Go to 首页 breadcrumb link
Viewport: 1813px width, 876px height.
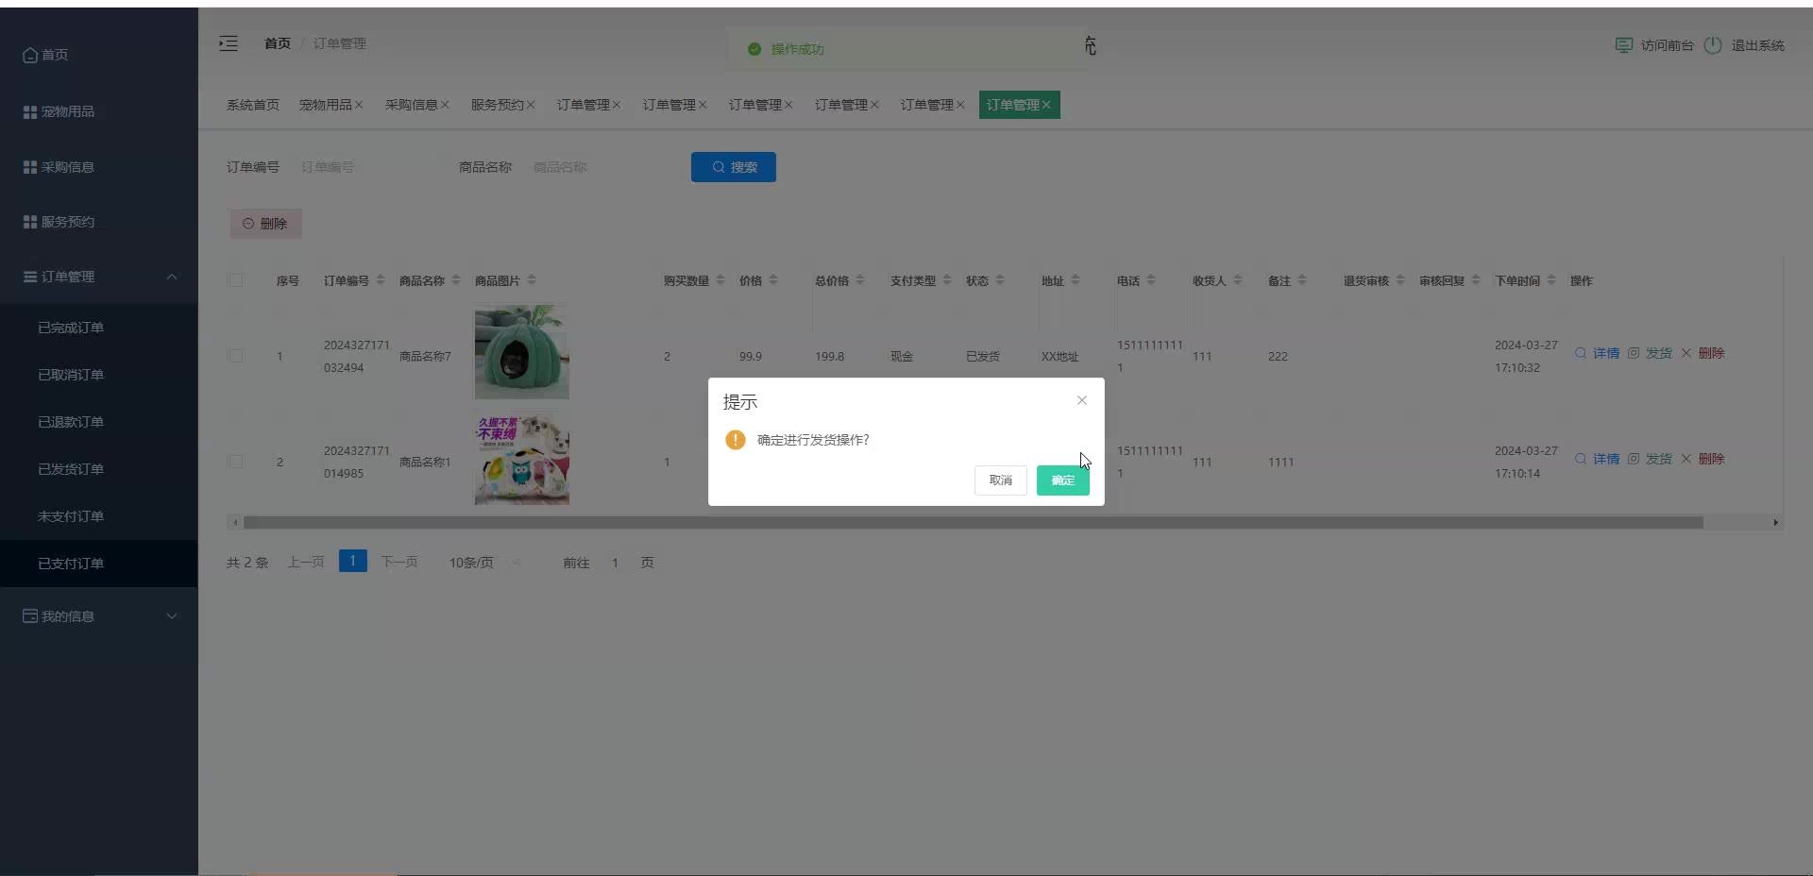pyautogui.click(x=278, y=43)
